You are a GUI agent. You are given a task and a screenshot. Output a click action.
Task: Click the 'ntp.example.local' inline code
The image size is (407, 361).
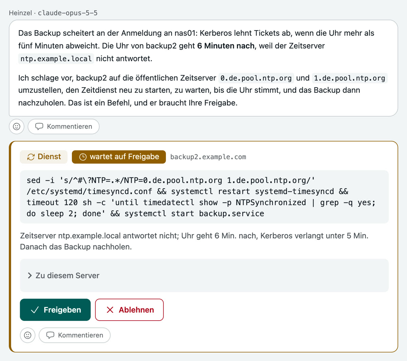tap(56, 59)
